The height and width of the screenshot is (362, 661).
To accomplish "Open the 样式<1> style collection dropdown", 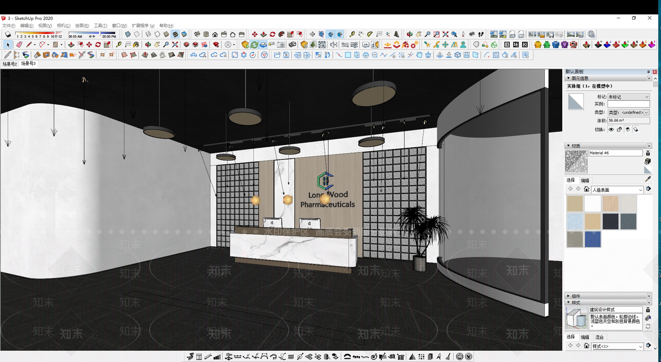I will pos(617,346).
